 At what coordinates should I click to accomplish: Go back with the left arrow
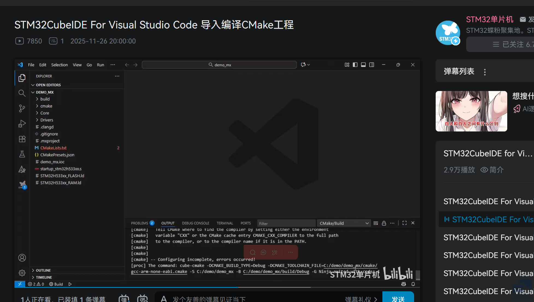pyautogui.click(x=127, y=65)
